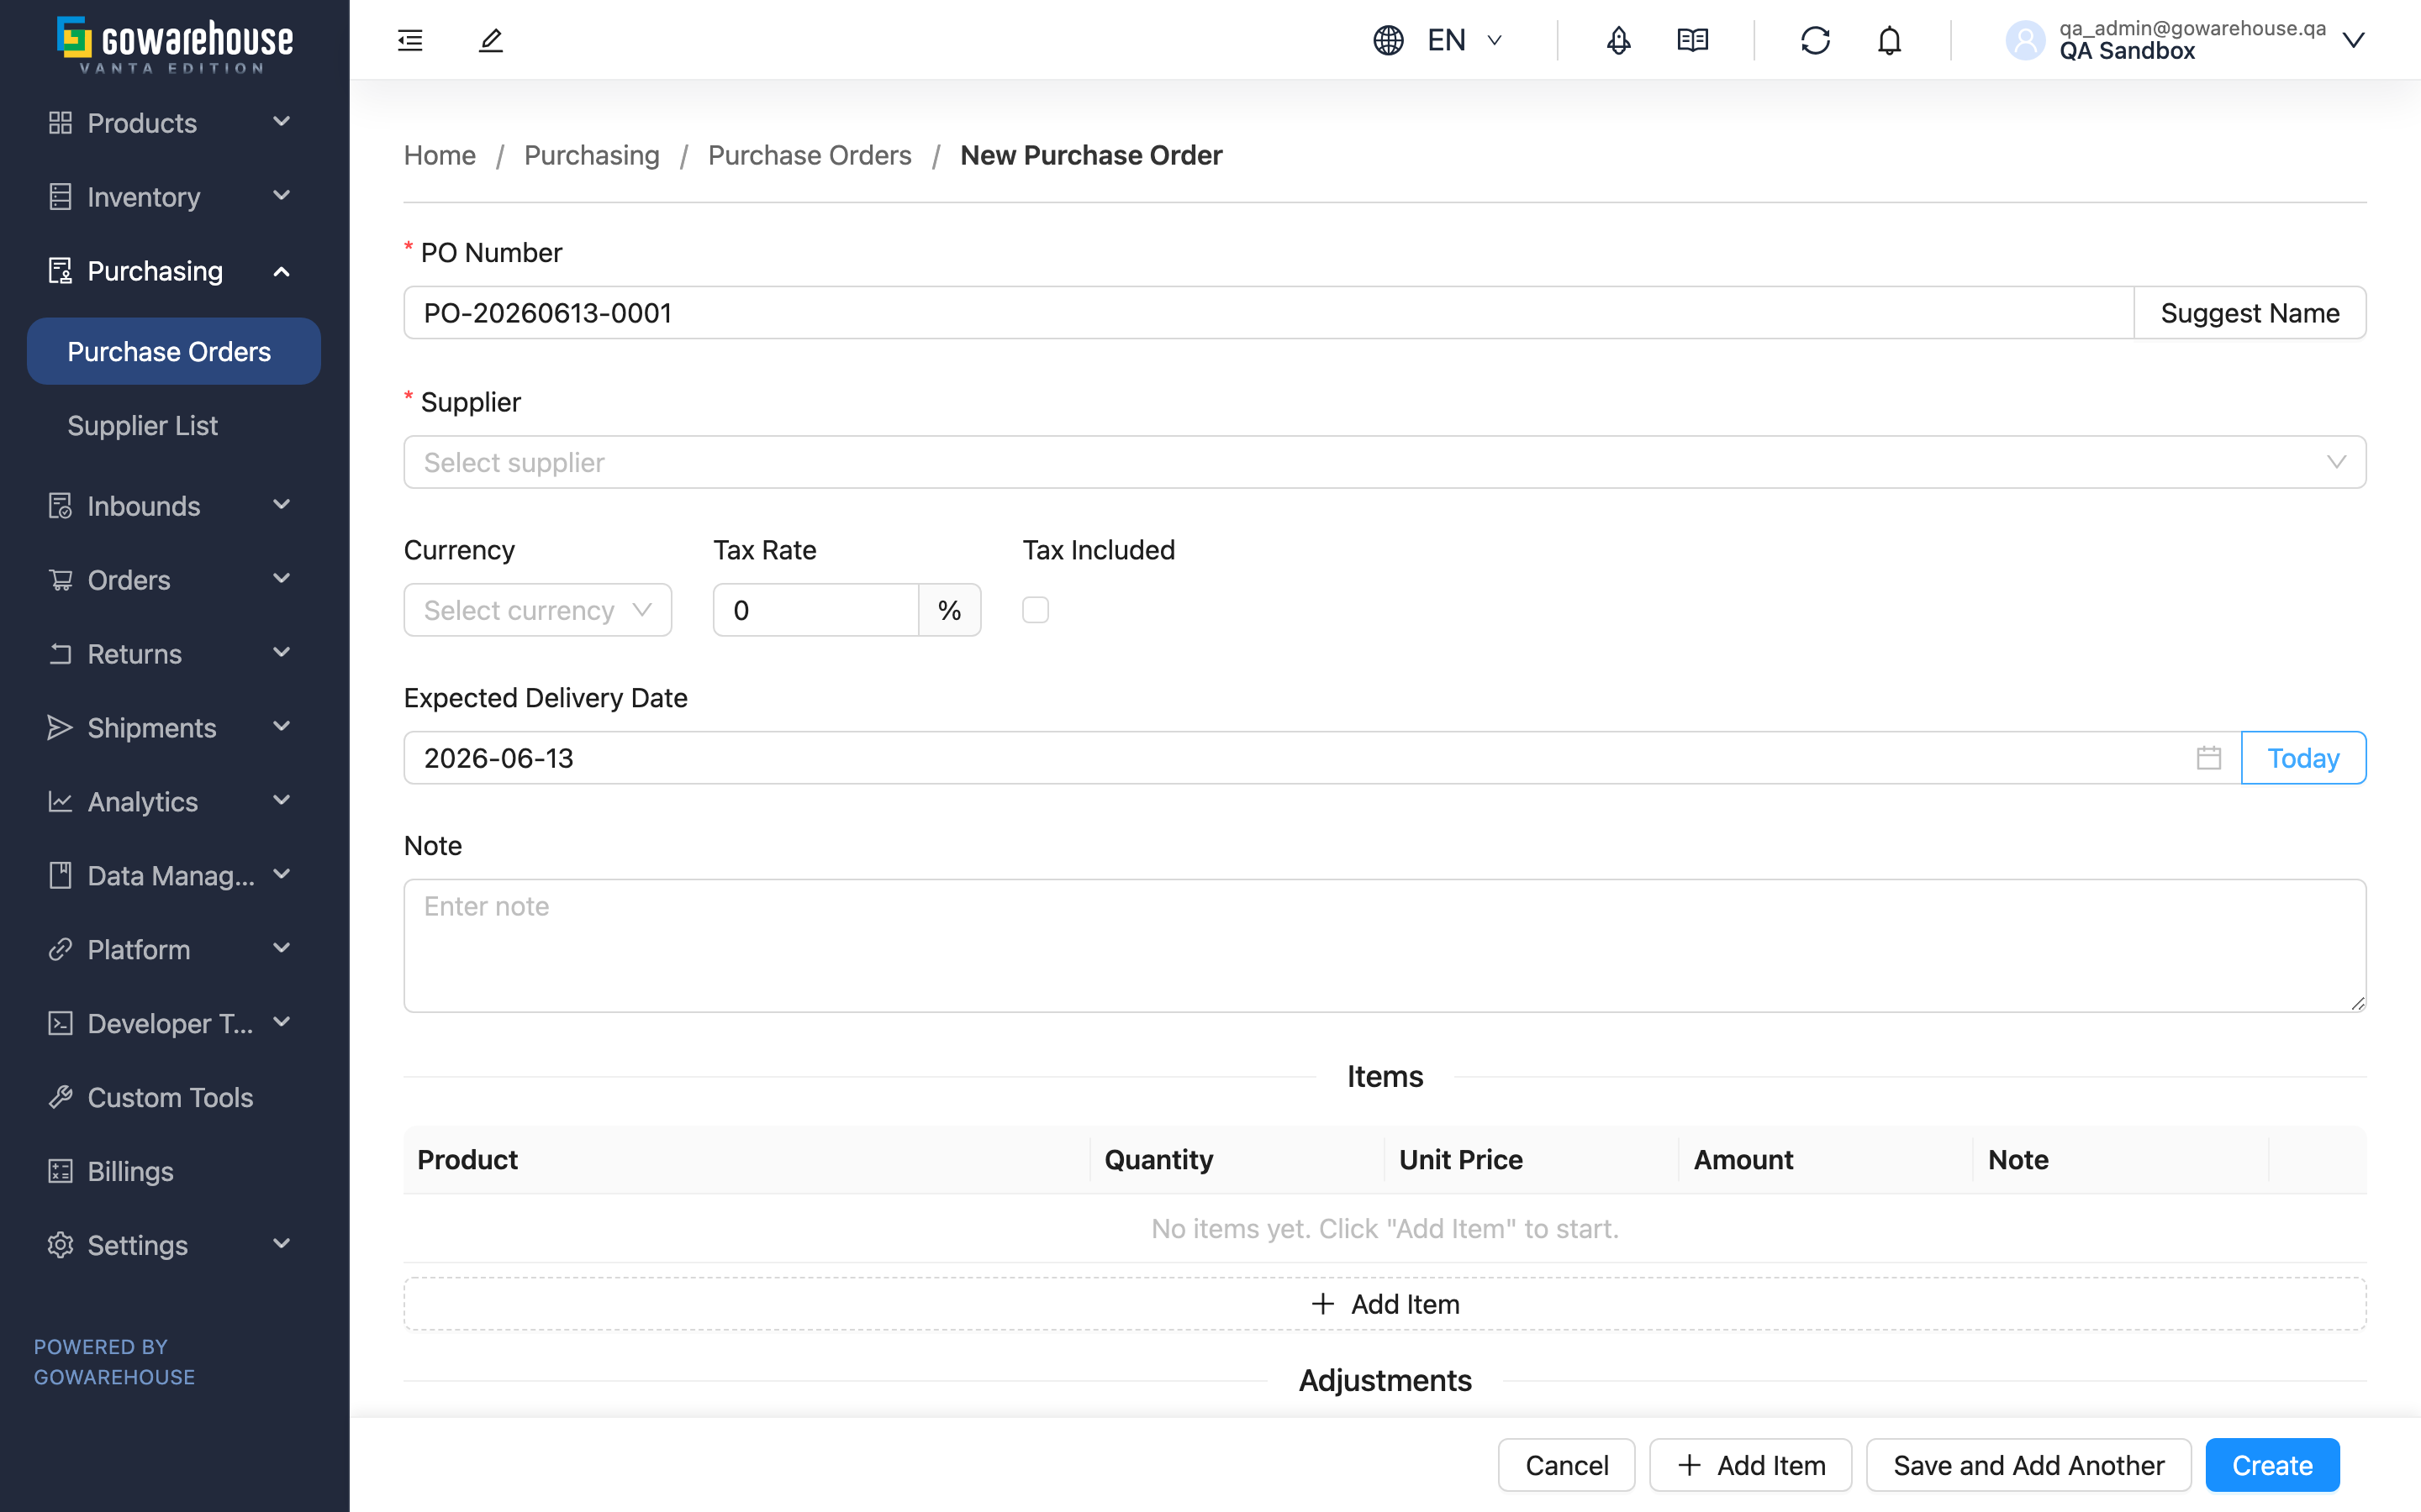Click the Cancel button

1567,1465
